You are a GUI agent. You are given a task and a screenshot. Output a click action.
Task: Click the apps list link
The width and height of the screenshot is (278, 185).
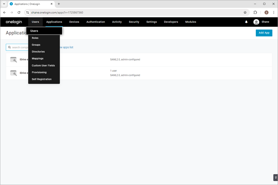pyautogui.click(x=66, y=47)
